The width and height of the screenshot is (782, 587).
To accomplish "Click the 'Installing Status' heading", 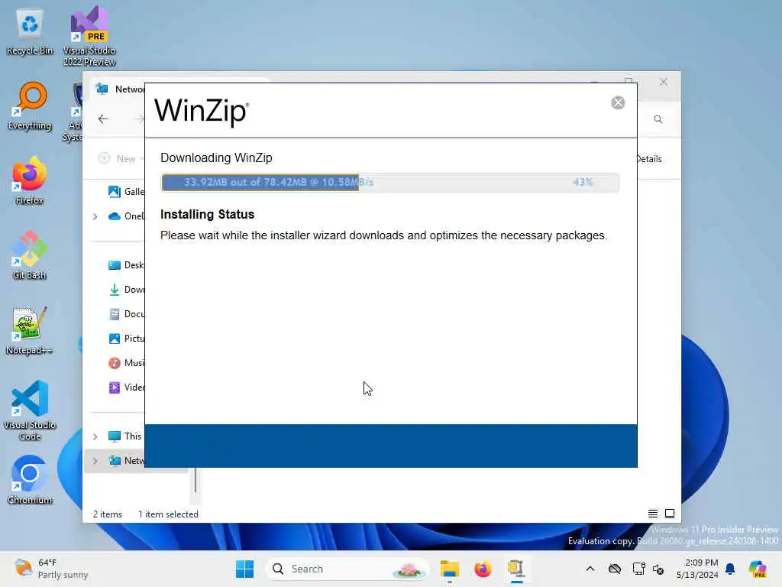I will [207, 214].
